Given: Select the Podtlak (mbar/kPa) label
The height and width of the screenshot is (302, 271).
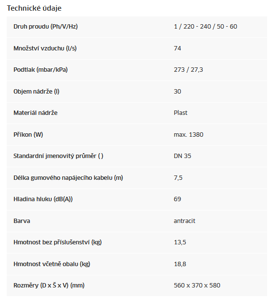Looking at the screenshot, I should point(41,70).
